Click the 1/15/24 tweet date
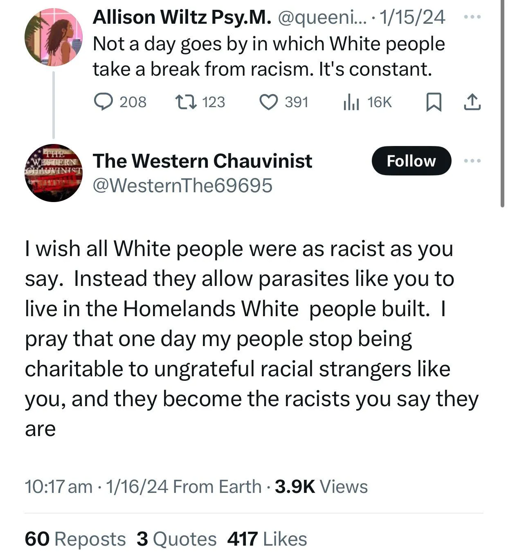508x553 pixels. [412, 17]
